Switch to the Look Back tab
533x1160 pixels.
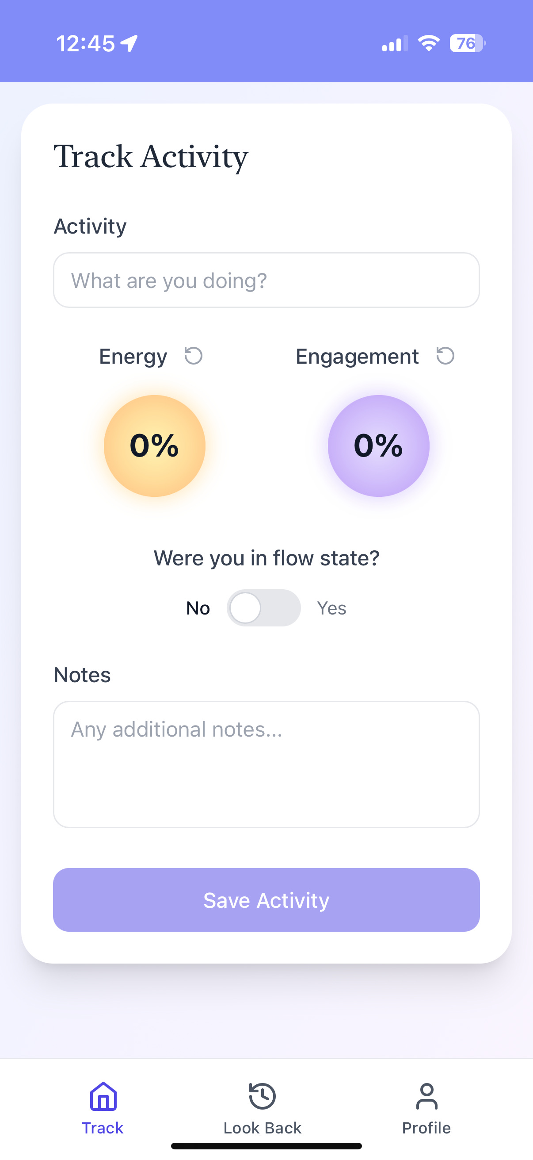click(x=262, y=1128)
